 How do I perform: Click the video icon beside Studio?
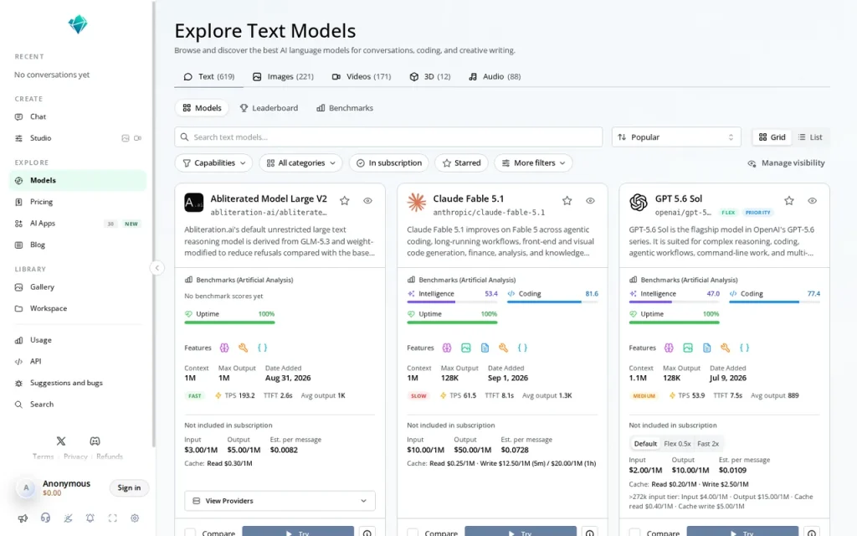[x=138, y=138]
